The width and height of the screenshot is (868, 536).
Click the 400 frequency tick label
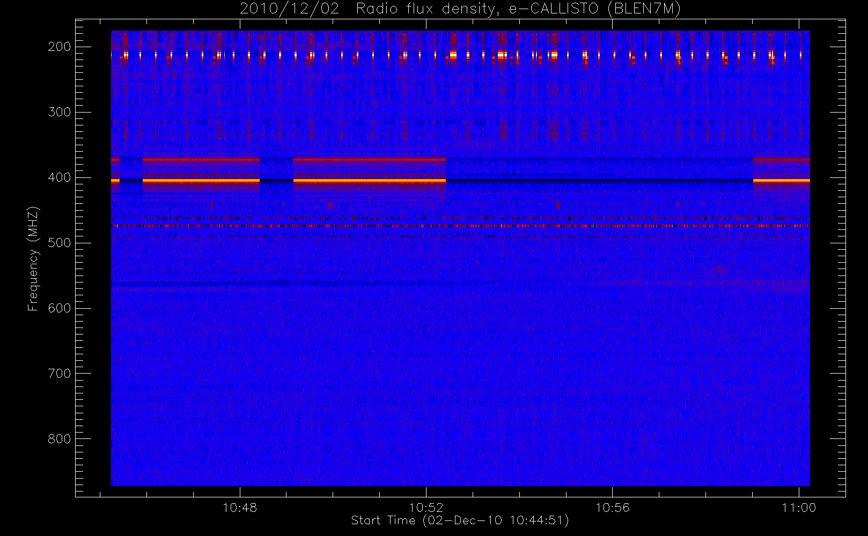[x=60, y=177]
